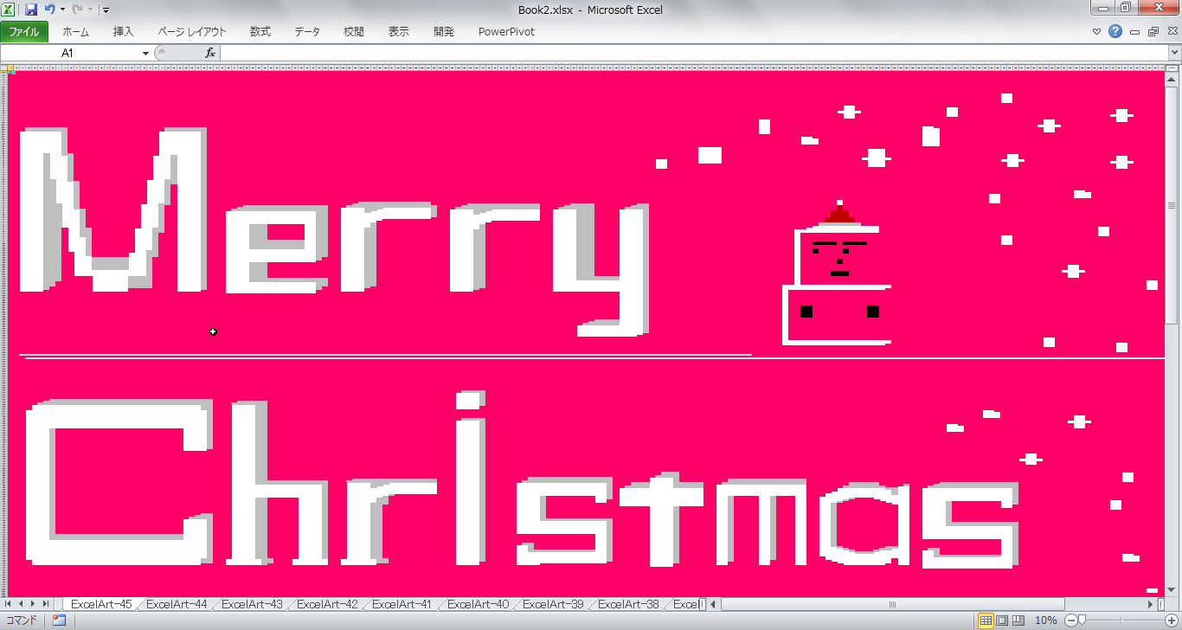This screenshot has height=630, width=1182.
Task: Select the 校閲 ribbon tab
Action: [x=354, y=31]
